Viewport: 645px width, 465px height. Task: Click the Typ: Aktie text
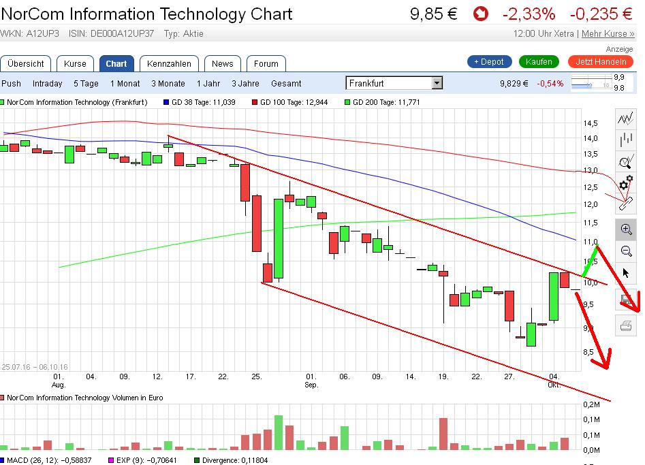[183, 34]
